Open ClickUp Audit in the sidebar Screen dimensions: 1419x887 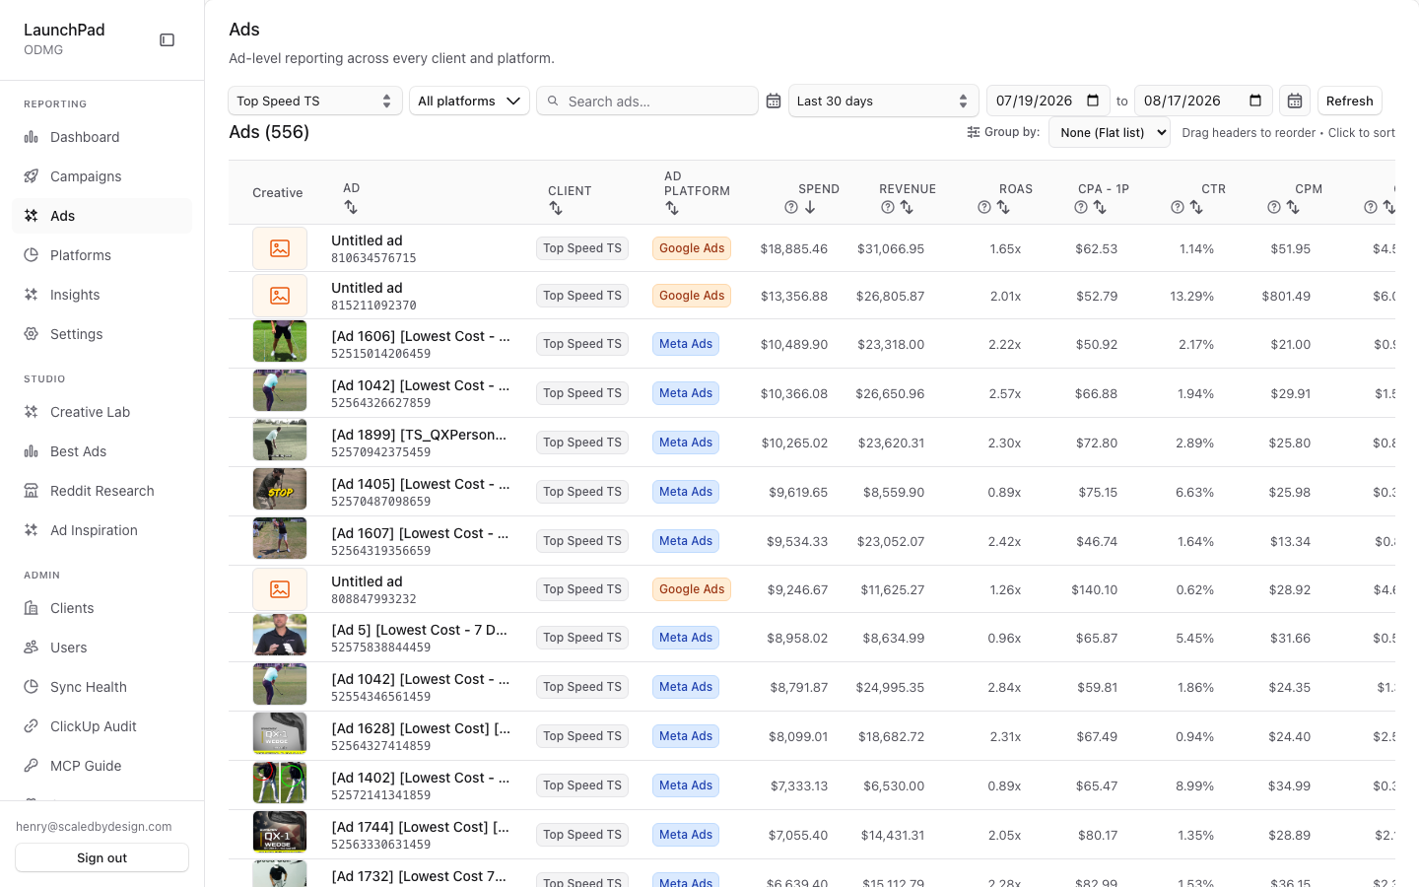[102, 726]
